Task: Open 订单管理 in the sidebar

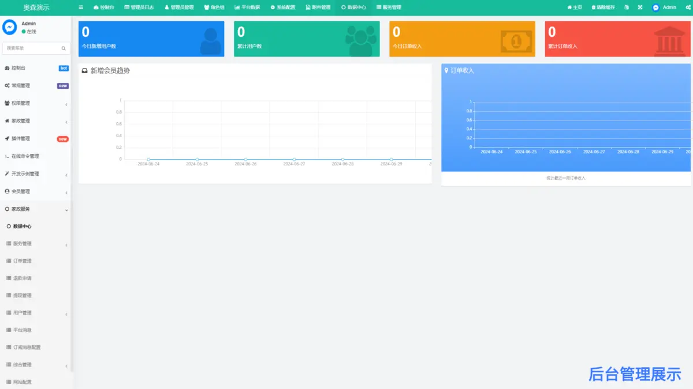Action: click(x=22, y=261)
